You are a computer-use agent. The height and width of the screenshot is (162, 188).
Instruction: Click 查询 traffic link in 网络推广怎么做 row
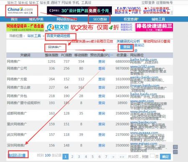[x=102, y=87]
